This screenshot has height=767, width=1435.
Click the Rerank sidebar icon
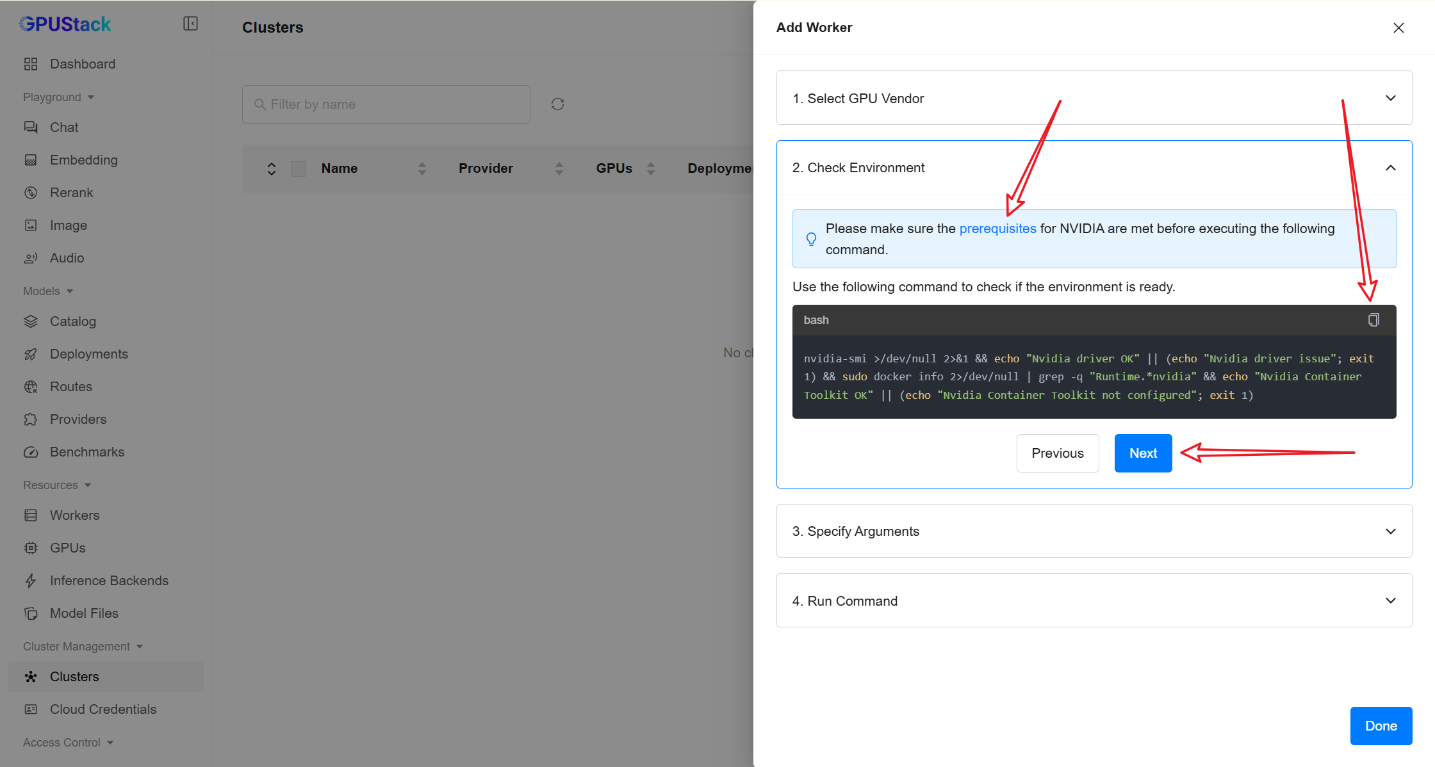click(31, 193)
